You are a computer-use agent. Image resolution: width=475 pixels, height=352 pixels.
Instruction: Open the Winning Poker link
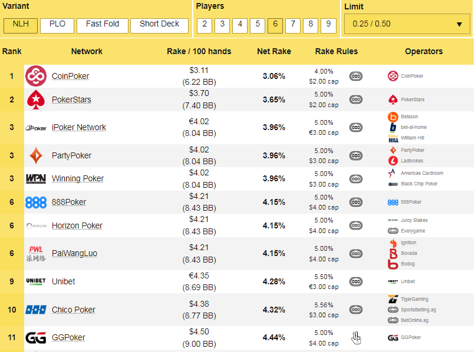(x=78, y=178)
